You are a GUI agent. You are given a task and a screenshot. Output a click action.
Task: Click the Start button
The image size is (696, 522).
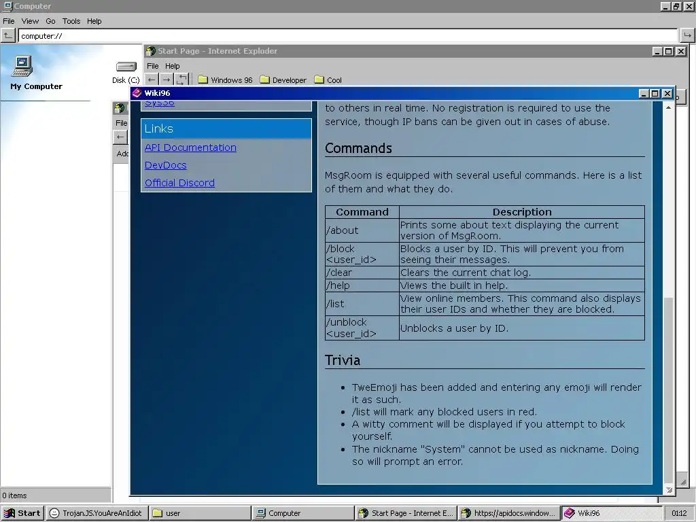click(x=22, y=513)
